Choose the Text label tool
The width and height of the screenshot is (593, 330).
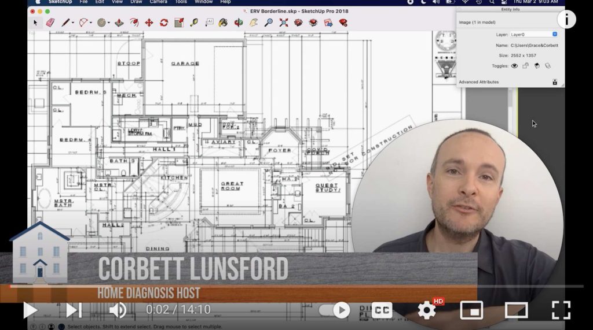(x=209, y=23)
